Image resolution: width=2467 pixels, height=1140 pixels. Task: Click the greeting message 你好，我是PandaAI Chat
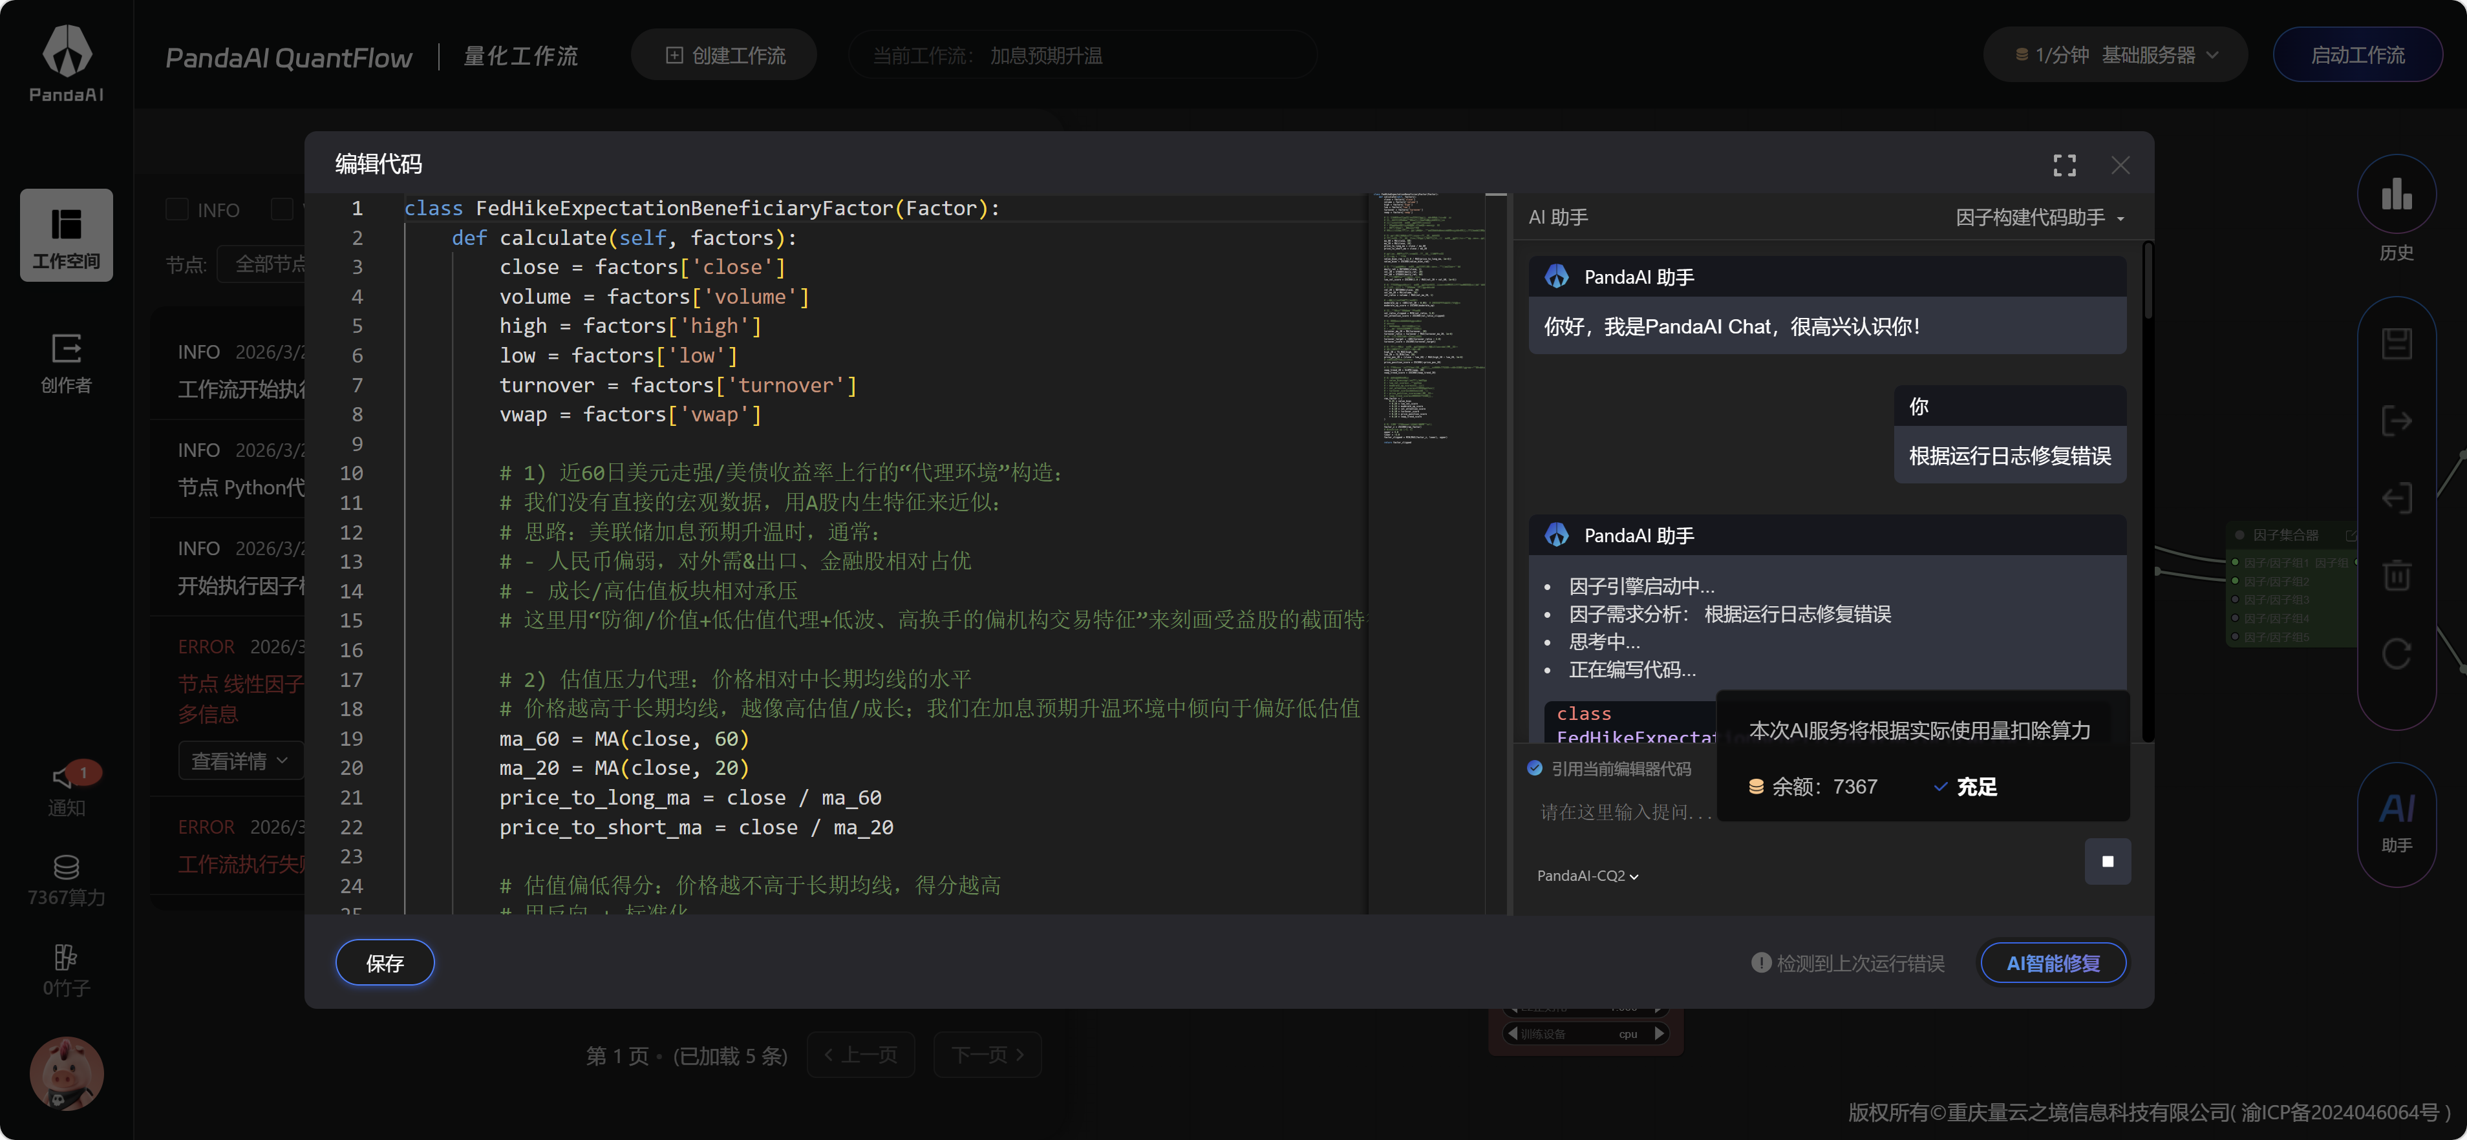[x=1731, y=326]
